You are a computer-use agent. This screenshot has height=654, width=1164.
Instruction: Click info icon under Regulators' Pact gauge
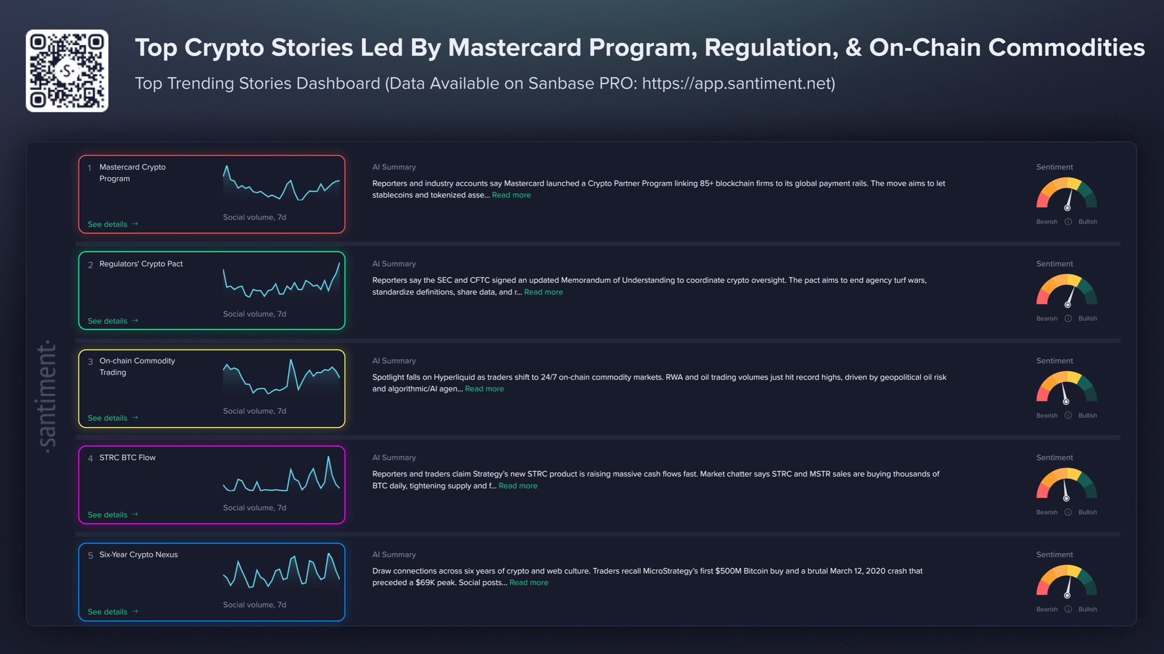click(x=1068, y=319)
